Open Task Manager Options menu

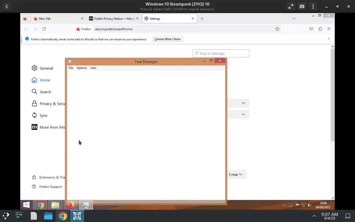(82, 68)
